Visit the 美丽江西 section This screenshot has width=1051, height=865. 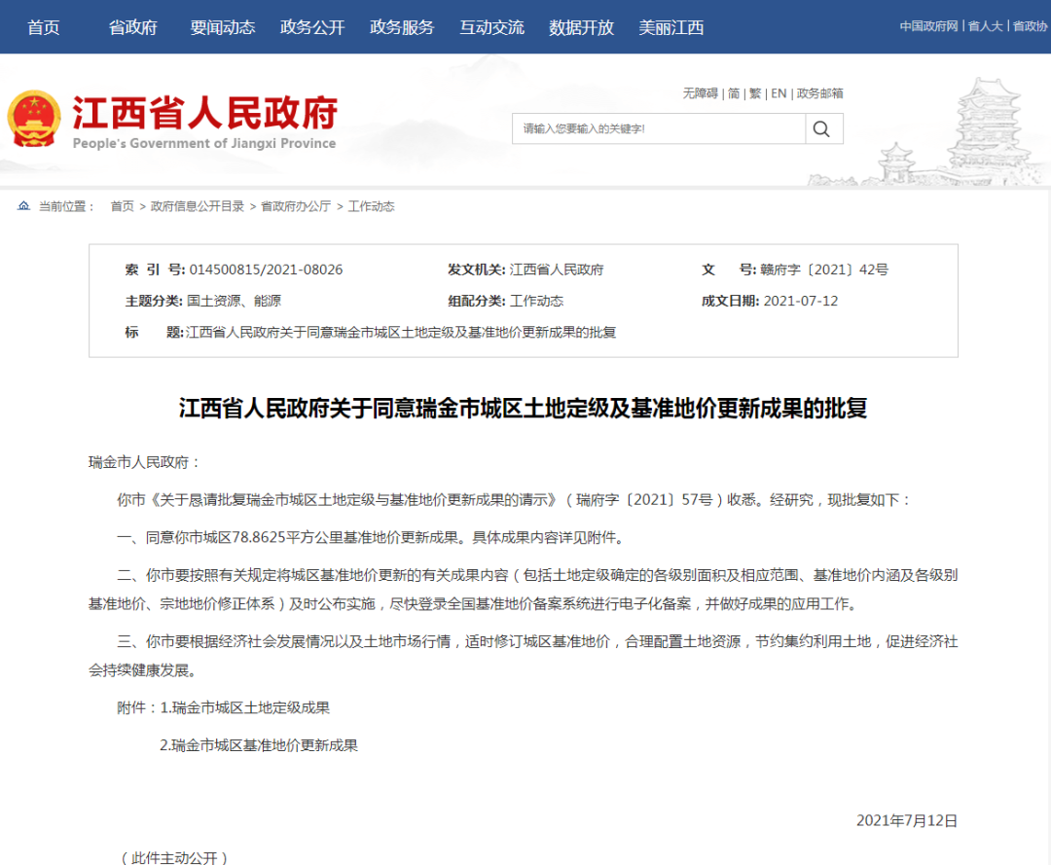[670, 27]
